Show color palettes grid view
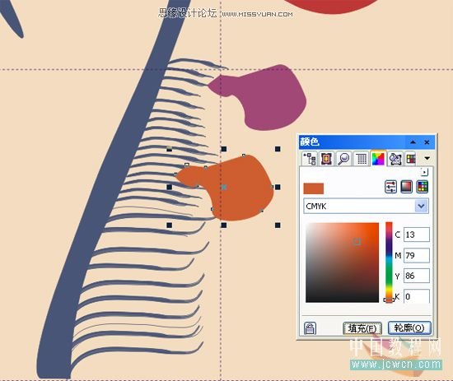Viewport: 453px width, 381px height. coord(422,187)
